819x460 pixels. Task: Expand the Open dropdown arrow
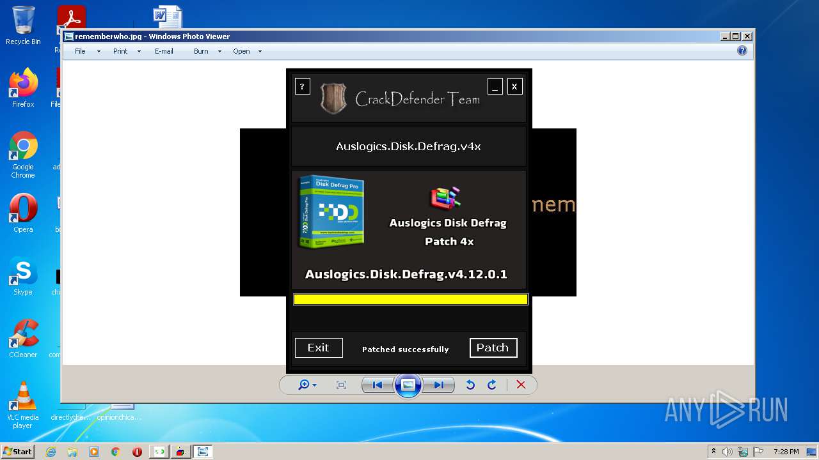point(260,52)
